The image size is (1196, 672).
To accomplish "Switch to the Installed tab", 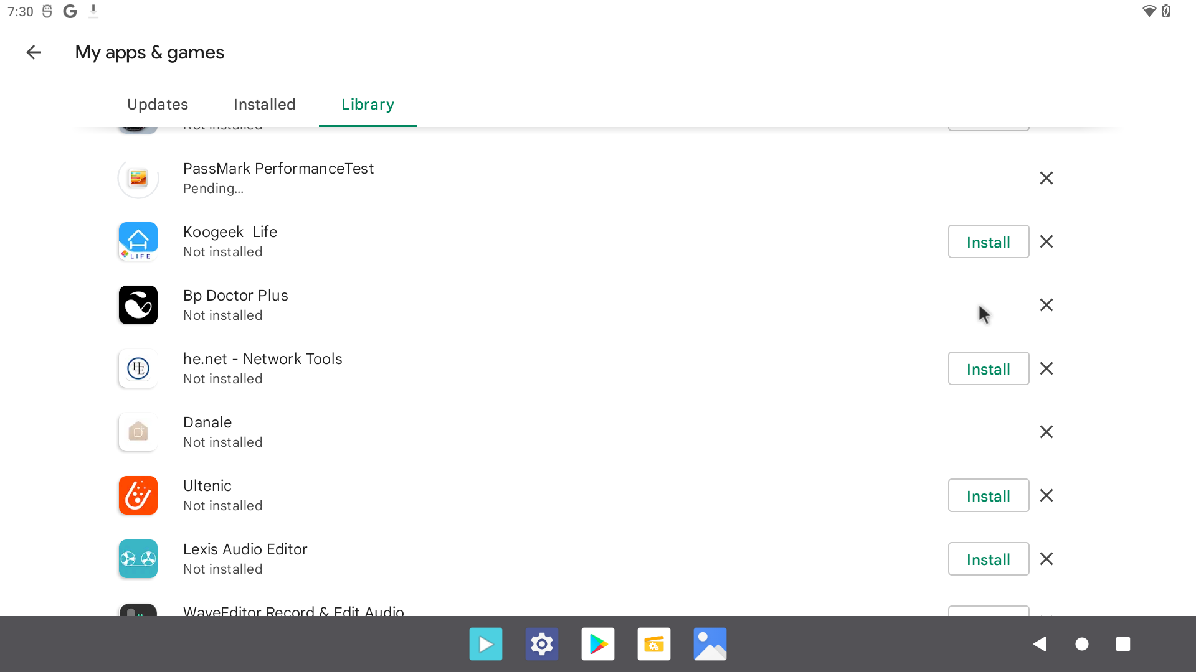I will [265, 104].
